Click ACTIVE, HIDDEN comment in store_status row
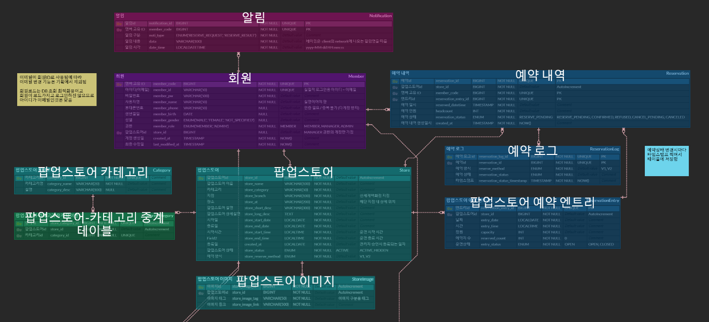Viewport: 709px width, 322px height. click(x=374, y=250)
